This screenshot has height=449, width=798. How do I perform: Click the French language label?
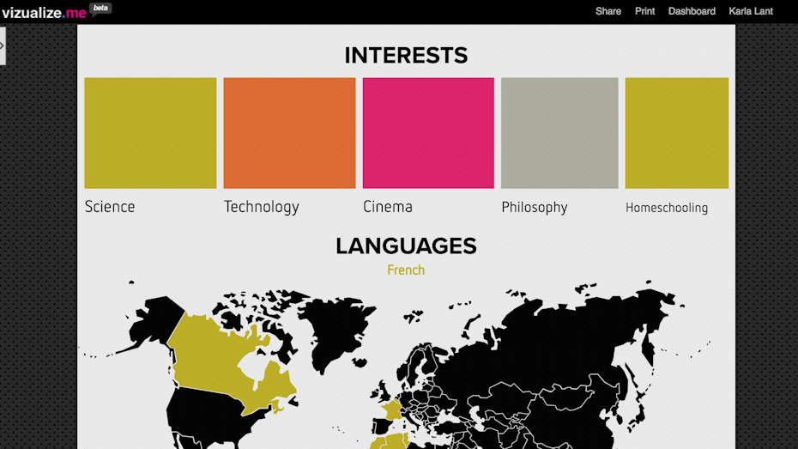[x=406, y=270]
